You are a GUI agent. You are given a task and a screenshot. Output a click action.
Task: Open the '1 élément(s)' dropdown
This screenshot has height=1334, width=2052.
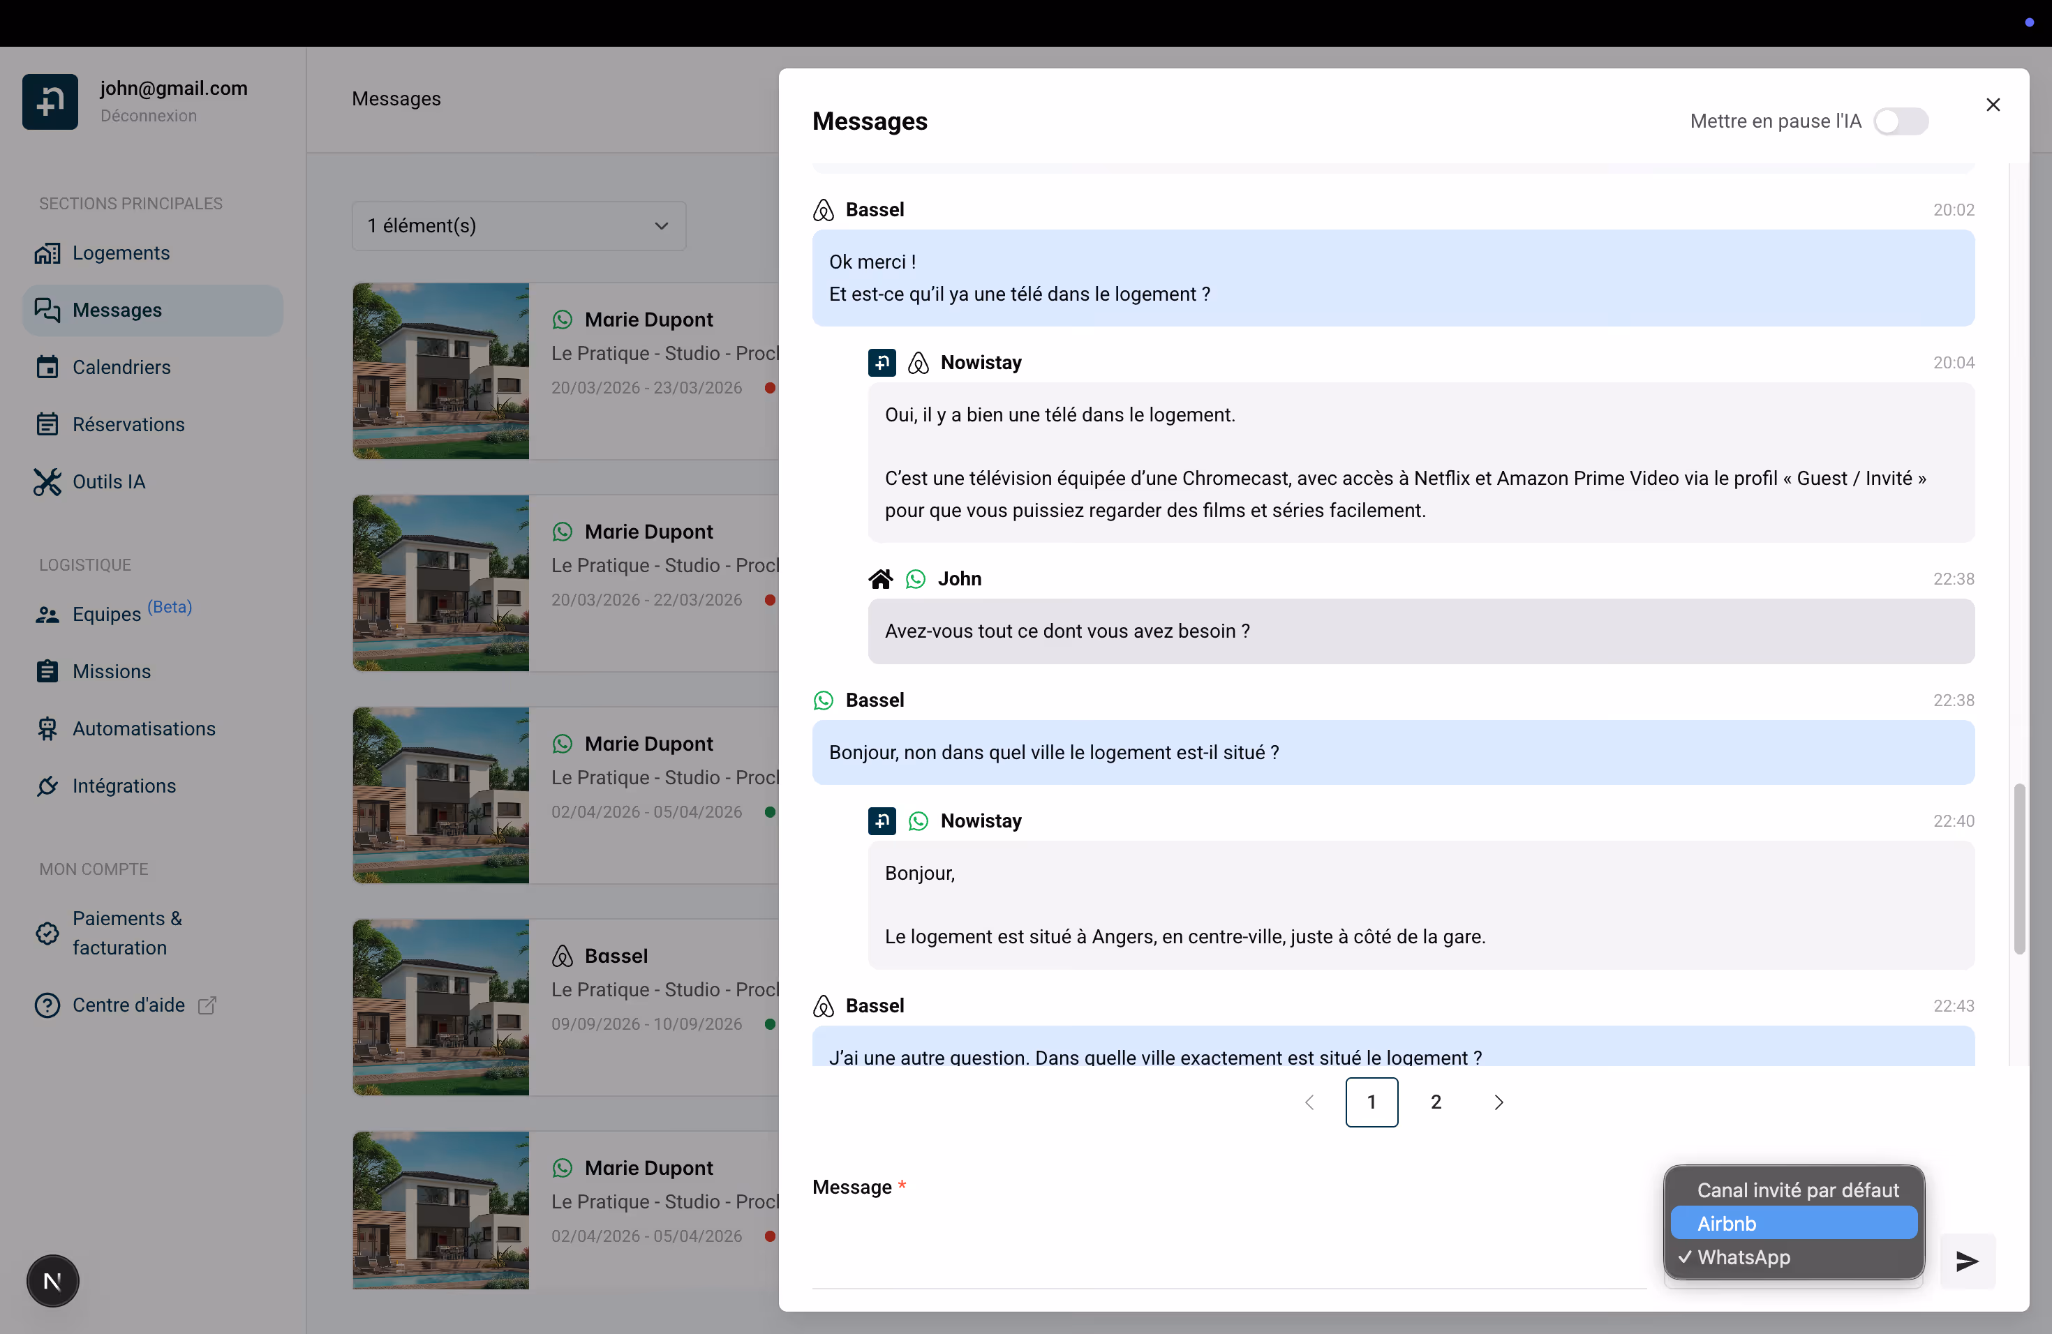(518, 226)
